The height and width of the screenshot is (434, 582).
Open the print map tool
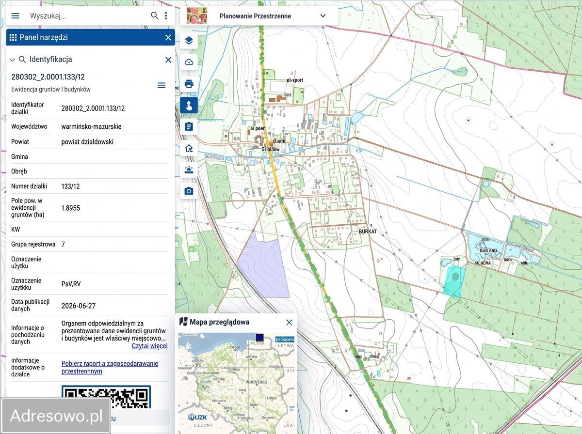click(189, 84)
